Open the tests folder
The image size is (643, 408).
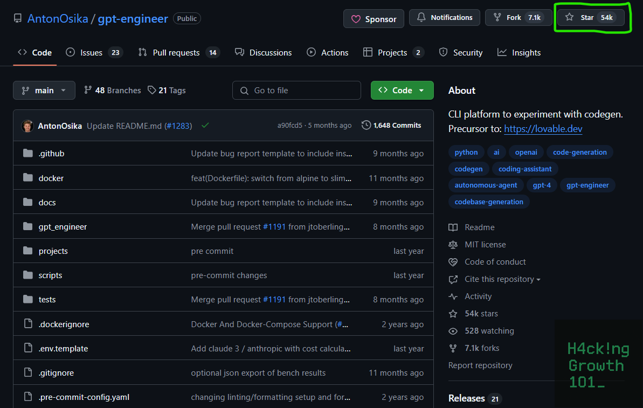tap(47, 299)
